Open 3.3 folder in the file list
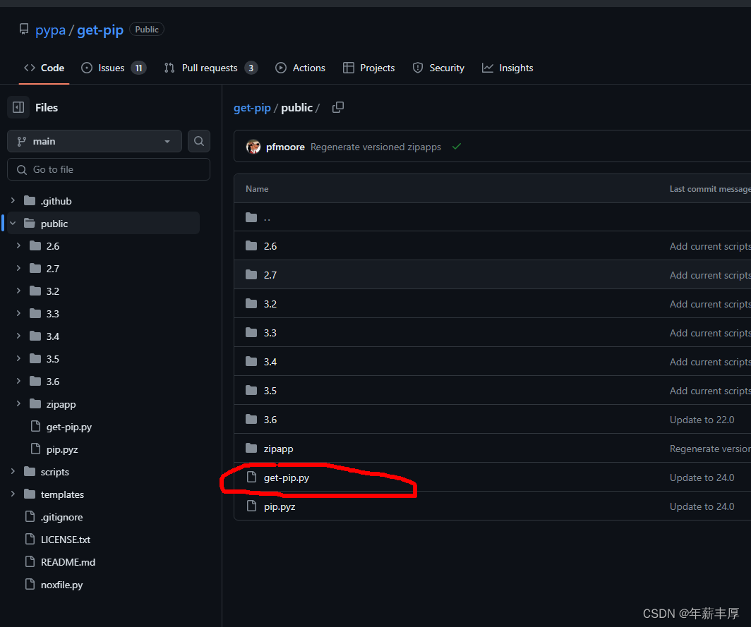 pos(270,333)
